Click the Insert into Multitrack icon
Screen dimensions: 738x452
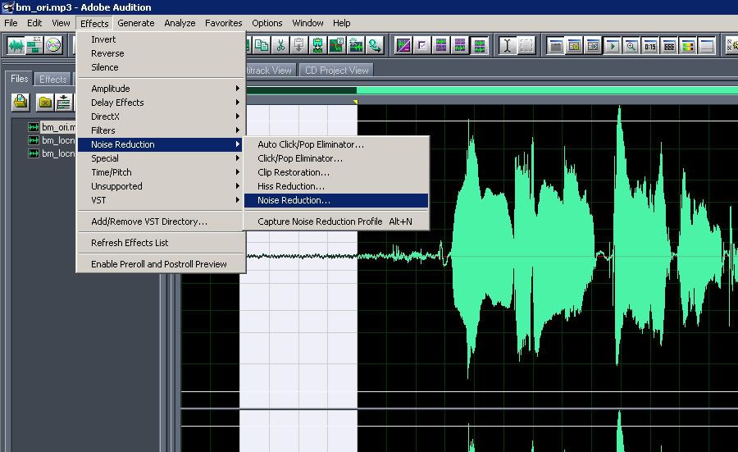(63, 102)
